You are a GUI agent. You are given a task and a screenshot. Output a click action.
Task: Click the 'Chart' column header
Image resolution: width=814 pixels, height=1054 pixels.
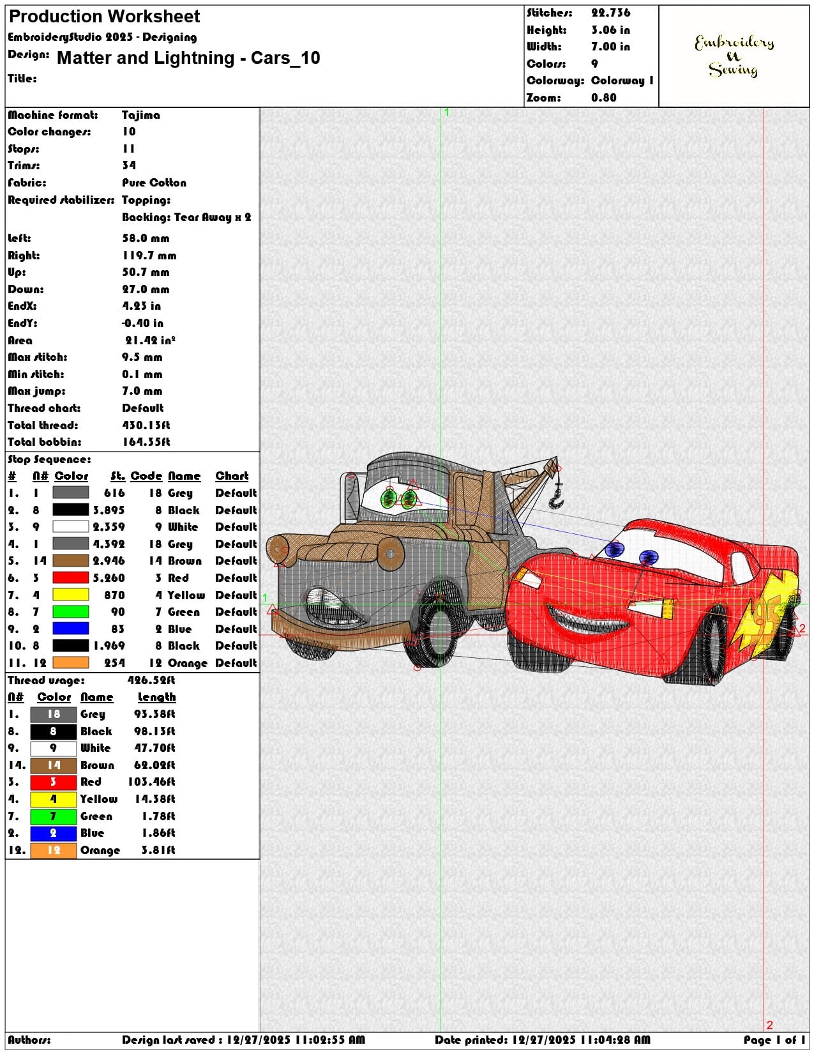(232, 476)
